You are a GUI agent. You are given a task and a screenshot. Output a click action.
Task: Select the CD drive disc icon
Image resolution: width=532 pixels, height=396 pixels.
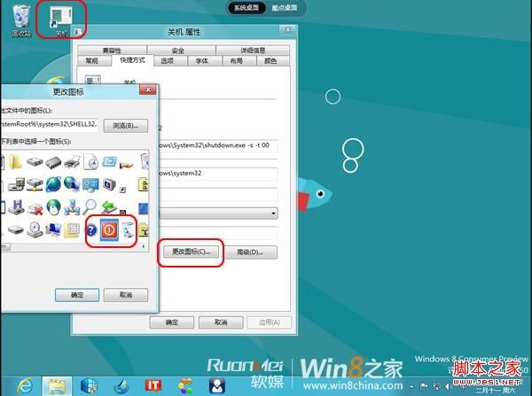(35, 229)
